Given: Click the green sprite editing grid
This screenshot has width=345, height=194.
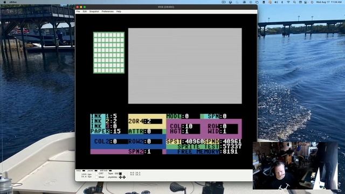Looking at the screenshot, I should click(109, 53).
